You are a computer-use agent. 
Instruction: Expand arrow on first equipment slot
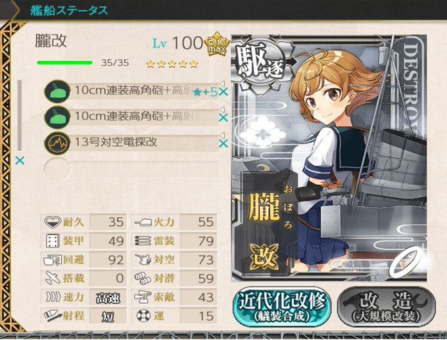pyautogui.click(x=223, y=84)
